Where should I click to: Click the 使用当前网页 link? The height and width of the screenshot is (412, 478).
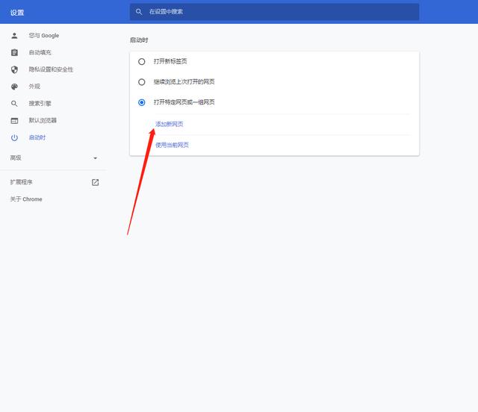pos(172,145)
